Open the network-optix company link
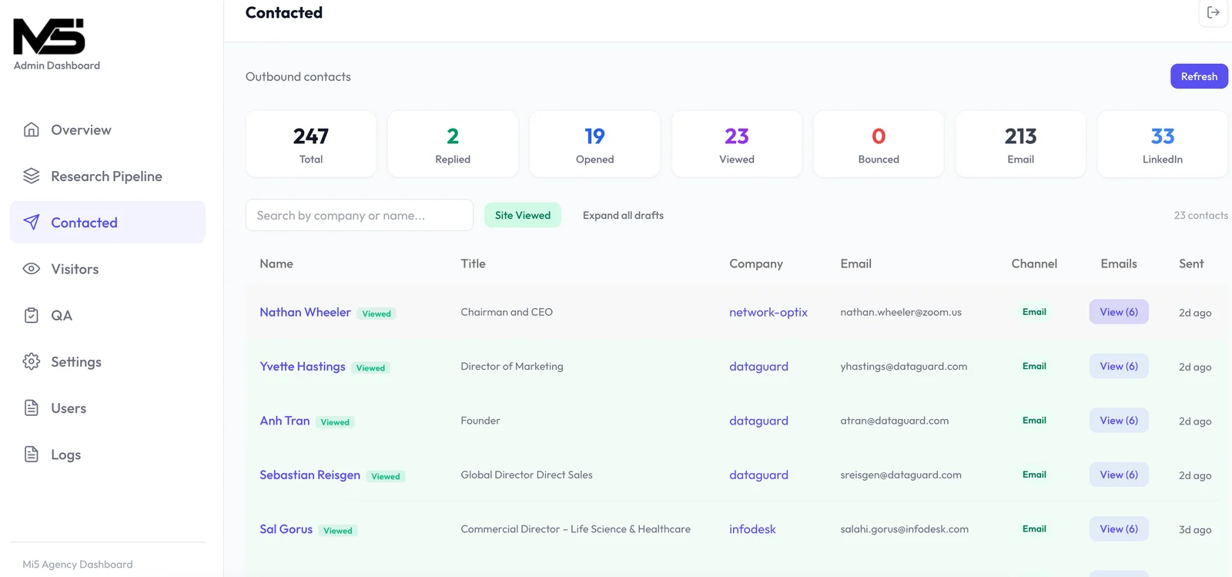Viewport: 1232px width, 577px height. (768, 312)
